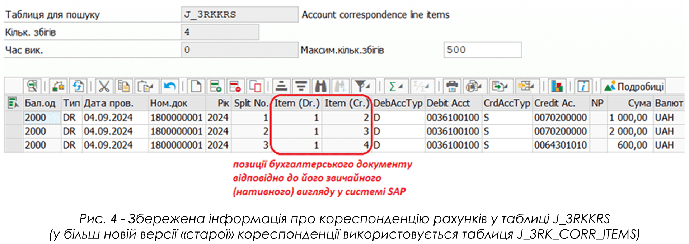Click the check entries icon with green and orange boxes
Screen dimensions: 689x244
click(58, 86)
